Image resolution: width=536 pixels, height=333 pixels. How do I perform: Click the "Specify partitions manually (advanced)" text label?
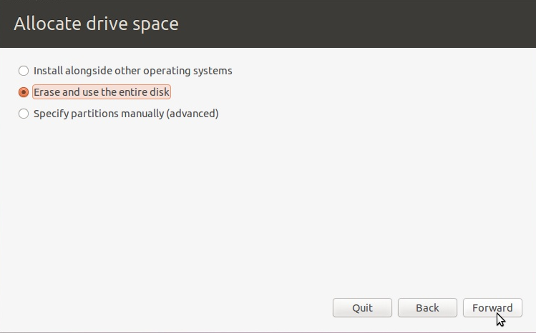(126, 114)
